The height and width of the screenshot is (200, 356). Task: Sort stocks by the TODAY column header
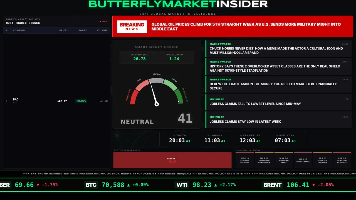click(83, 30)
